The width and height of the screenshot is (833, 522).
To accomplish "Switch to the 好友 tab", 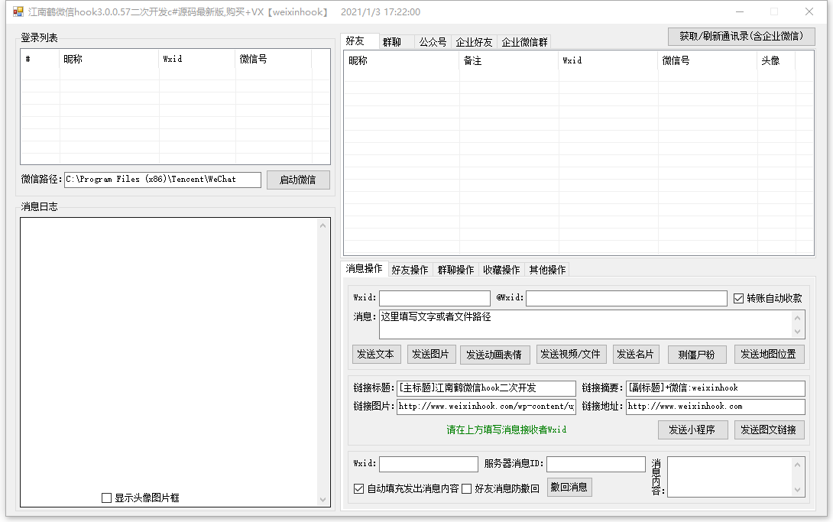I will coord(360,41).
